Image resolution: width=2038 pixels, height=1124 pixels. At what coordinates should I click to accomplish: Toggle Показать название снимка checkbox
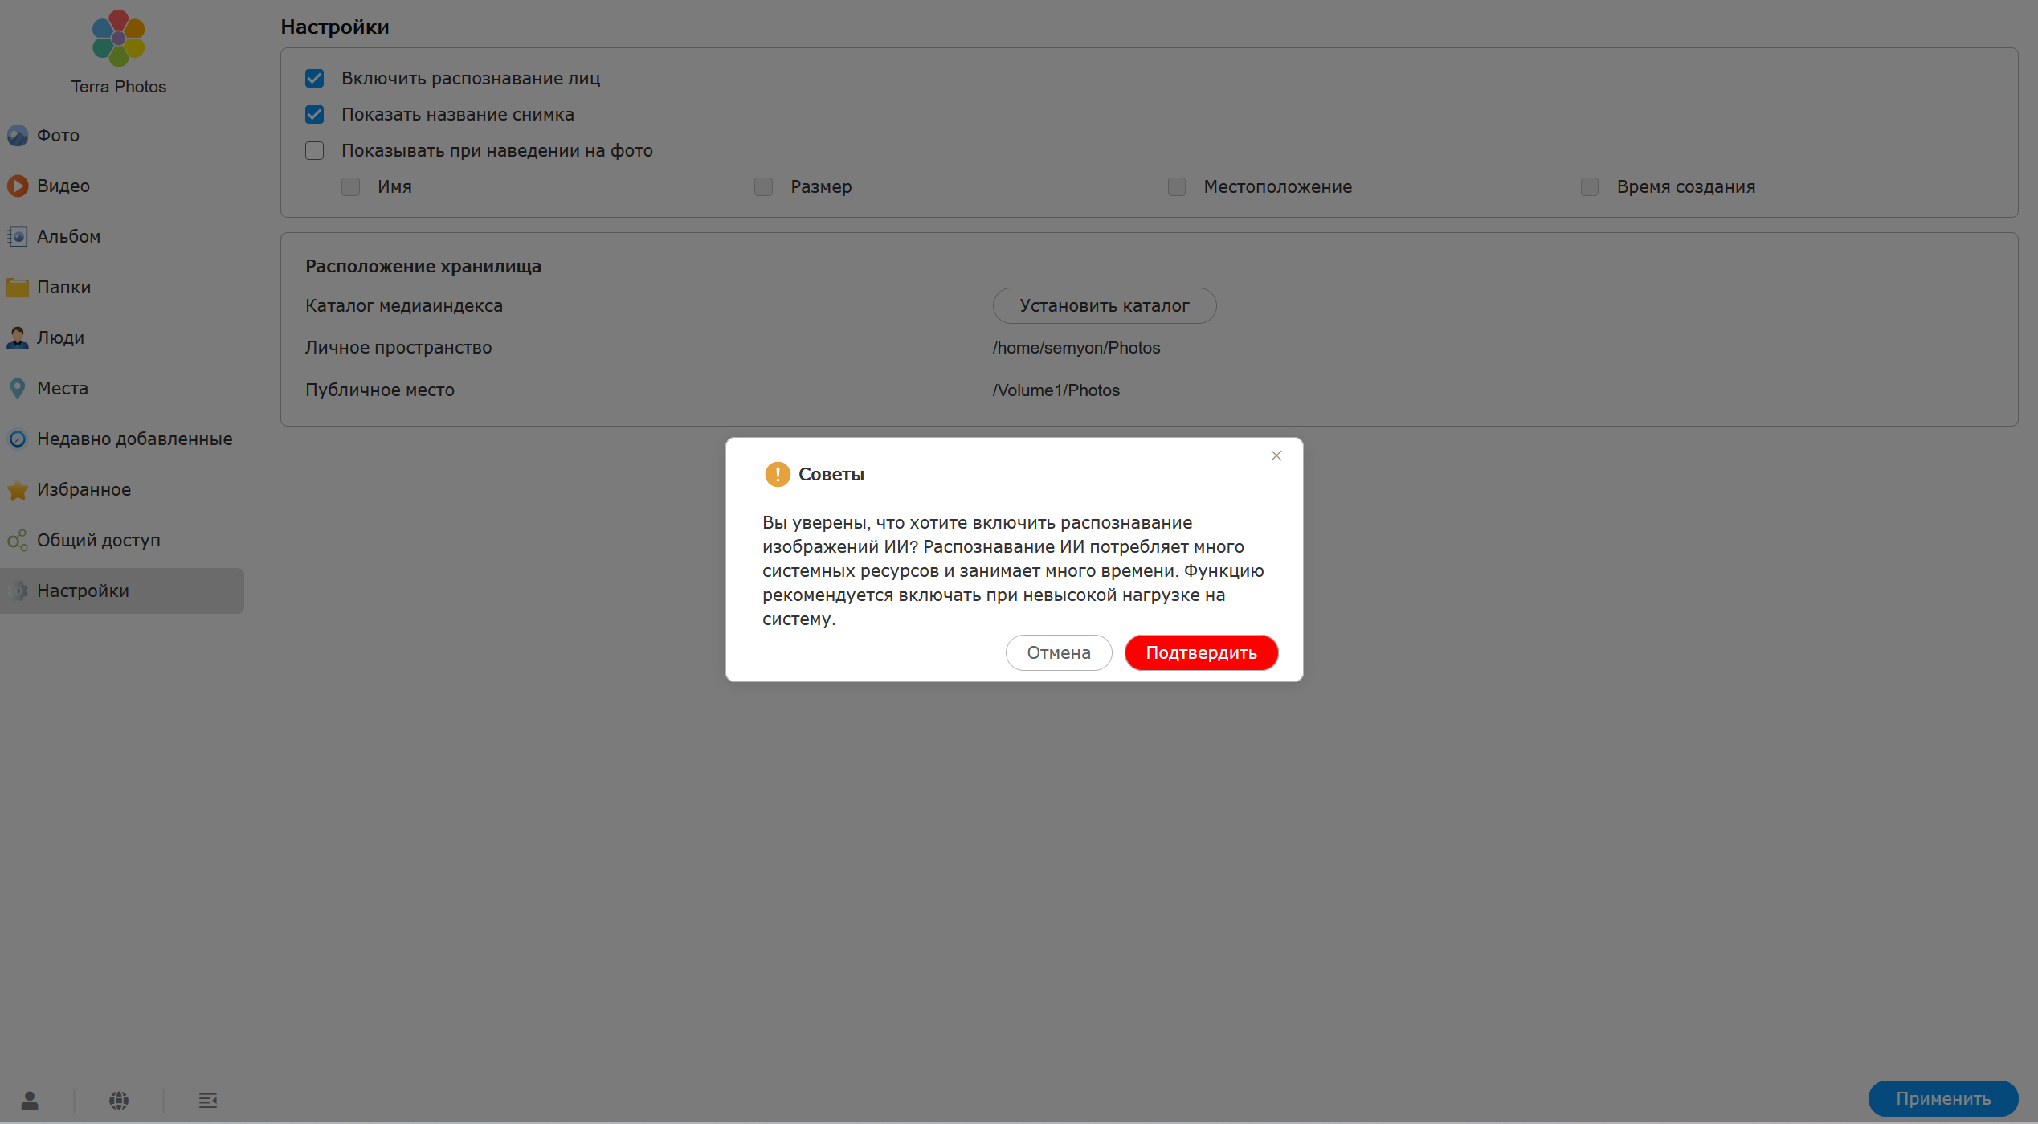(315, 114)
